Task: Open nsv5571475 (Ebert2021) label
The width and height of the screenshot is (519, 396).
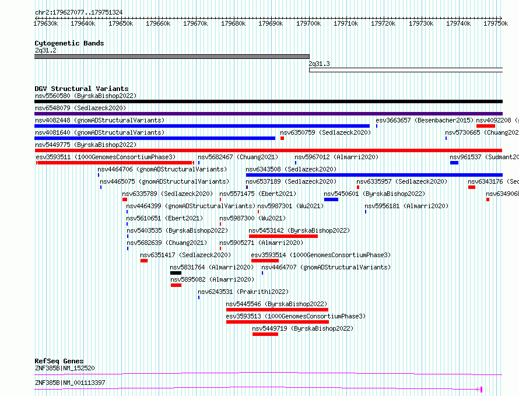Action: click(258, 194)
